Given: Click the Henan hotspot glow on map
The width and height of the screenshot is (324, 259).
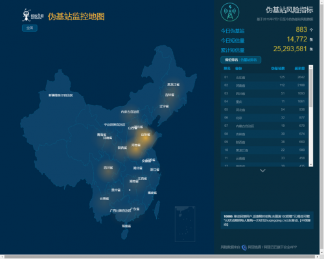Looking at the screenshot, I should click(135, 150).
